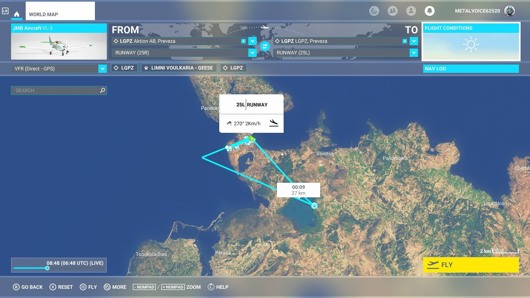Open the NAV LOG panel
This screenshot has width=530, height=298.
click(x=471, y=69)
